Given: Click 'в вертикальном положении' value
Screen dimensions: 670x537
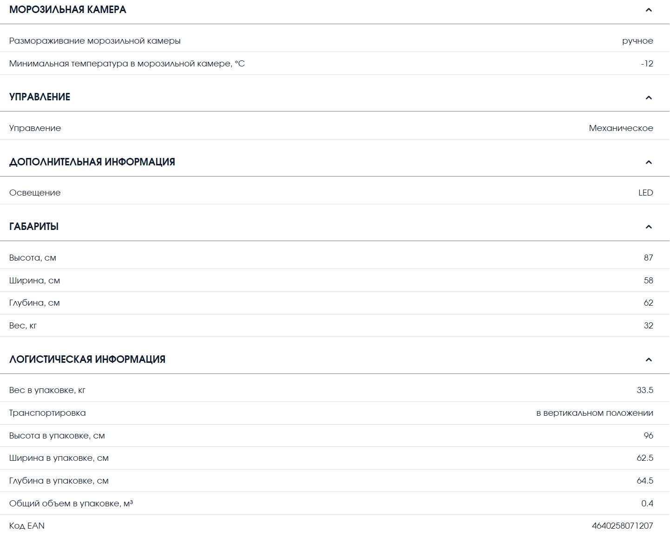Looking at the screenshot, I should (x=595, y=413).
